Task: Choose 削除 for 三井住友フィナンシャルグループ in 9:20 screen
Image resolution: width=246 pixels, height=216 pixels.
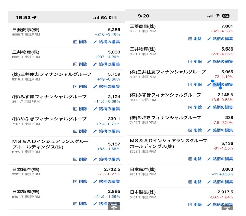Action: click(197, 84)
